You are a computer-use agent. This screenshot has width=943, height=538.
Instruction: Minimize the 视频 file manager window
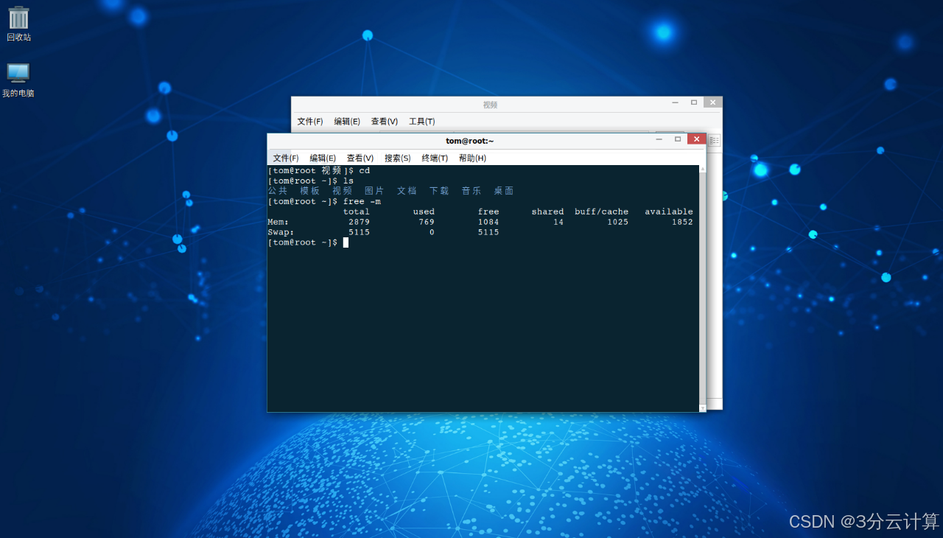click(x=675, y=103)
